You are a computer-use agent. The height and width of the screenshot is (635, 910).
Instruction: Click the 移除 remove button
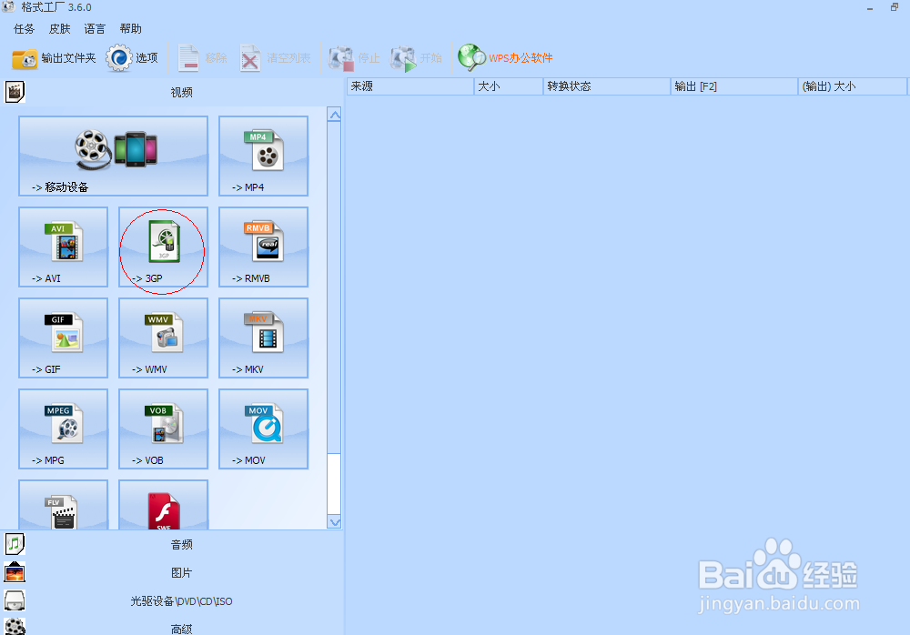[201, 58]
